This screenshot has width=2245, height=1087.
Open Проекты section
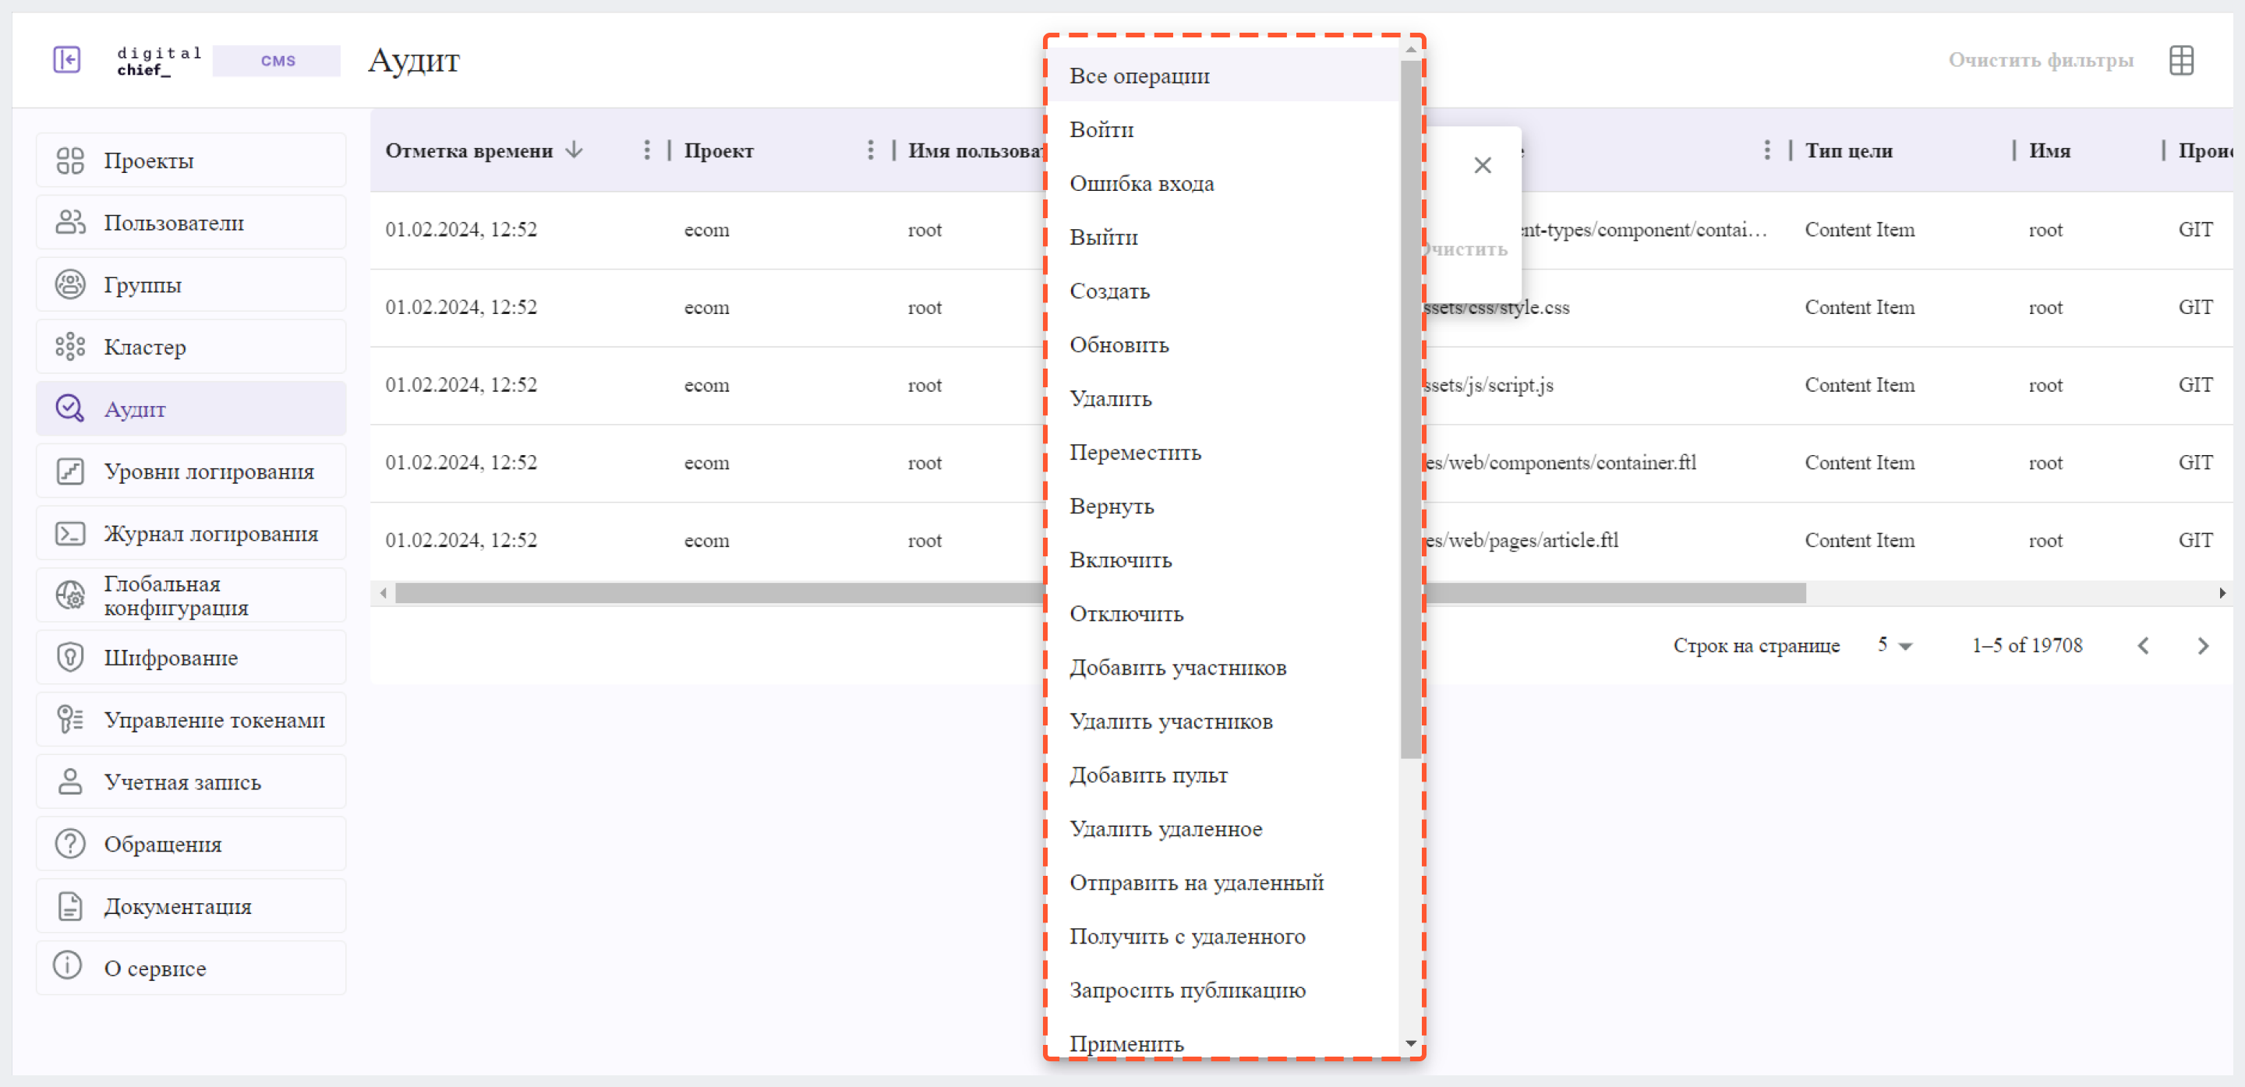click(191, 161)
